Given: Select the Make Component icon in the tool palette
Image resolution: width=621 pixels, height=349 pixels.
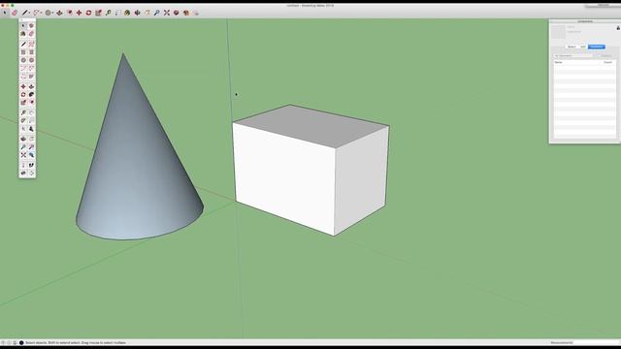Looking at the screenshot, I should (31, 26).
